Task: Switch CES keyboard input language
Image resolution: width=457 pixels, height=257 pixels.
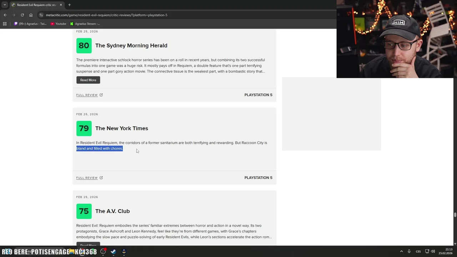Action: point(418,251)
